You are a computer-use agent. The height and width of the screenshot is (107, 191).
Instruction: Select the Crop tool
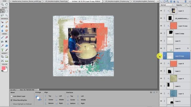tap(2, 57)
